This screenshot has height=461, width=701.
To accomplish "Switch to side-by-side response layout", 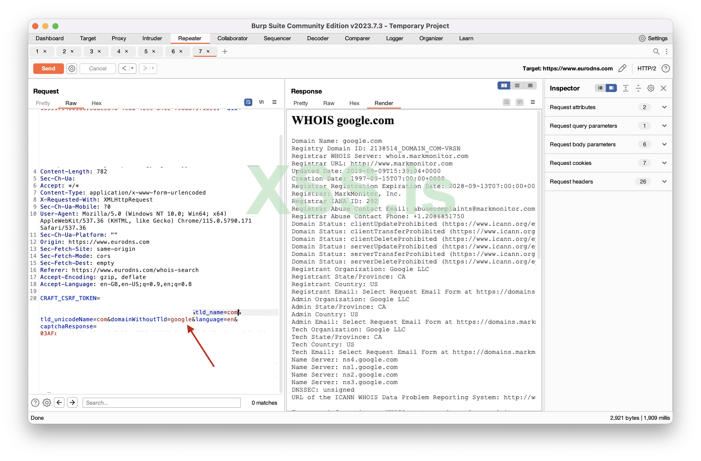I will 504,85.
